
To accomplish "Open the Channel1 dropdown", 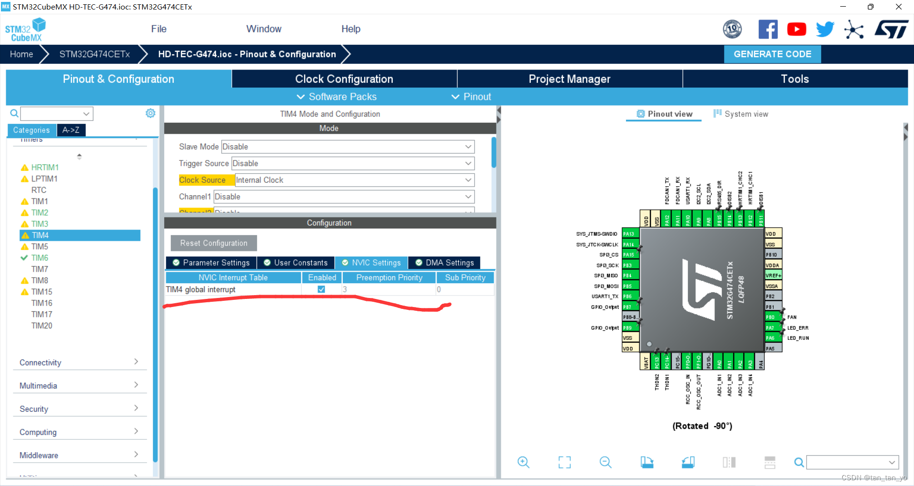I will coord(344,197).
